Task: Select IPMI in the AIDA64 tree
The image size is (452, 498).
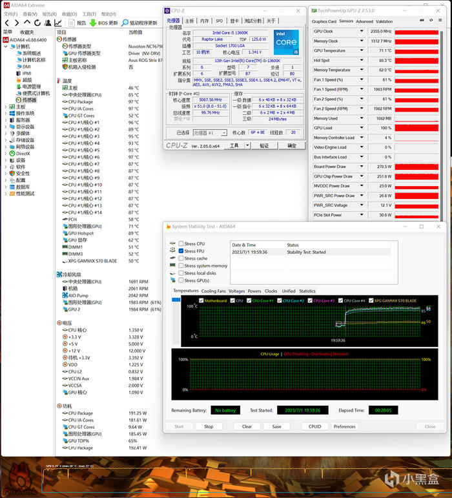Action: 26,74
